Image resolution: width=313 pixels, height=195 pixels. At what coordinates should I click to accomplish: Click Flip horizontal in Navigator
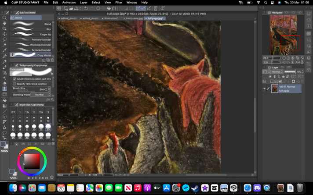coord(298,62)
